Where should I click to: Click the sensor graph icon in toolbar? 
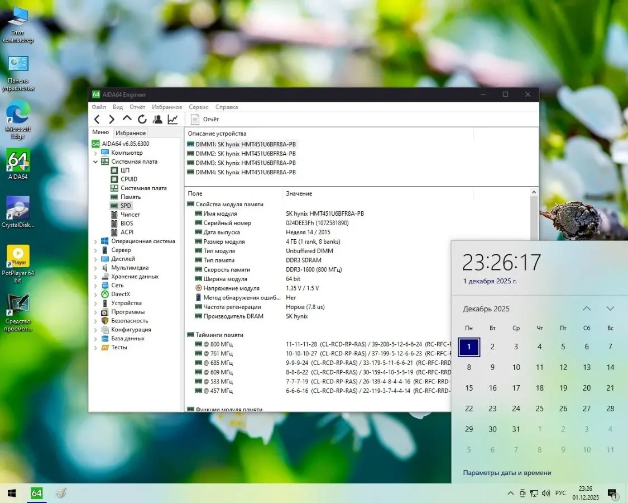coord(172,119)
